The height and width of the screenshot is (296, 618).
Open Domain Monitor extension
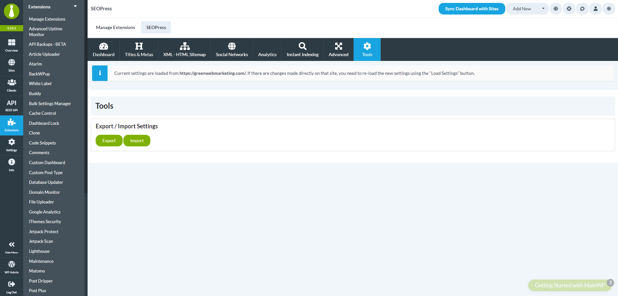(44, 192)
